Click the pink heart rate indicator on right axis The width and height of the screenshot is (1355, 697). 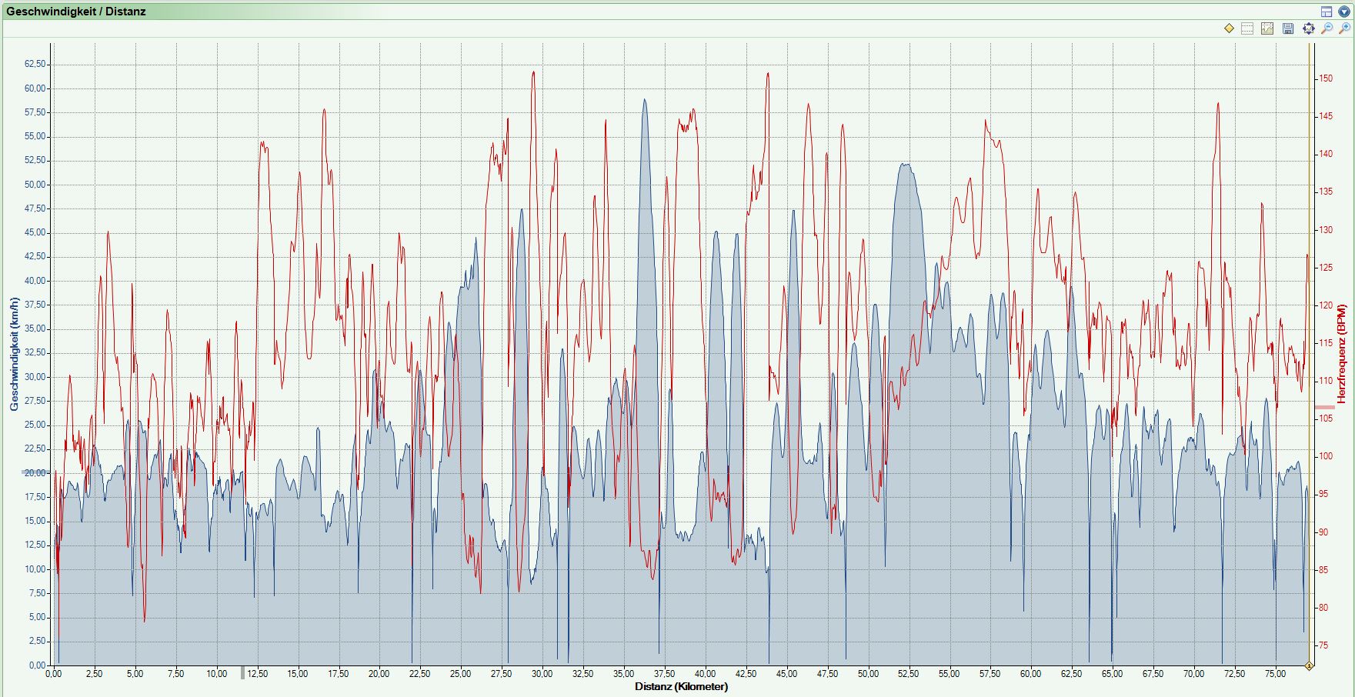(x=1324, y=407)
